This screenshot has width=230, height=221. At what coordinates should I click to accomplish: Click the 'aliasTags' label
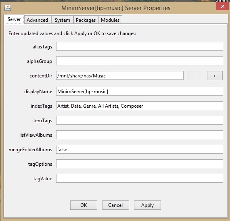pyautogui.click(x=42, y=47)
